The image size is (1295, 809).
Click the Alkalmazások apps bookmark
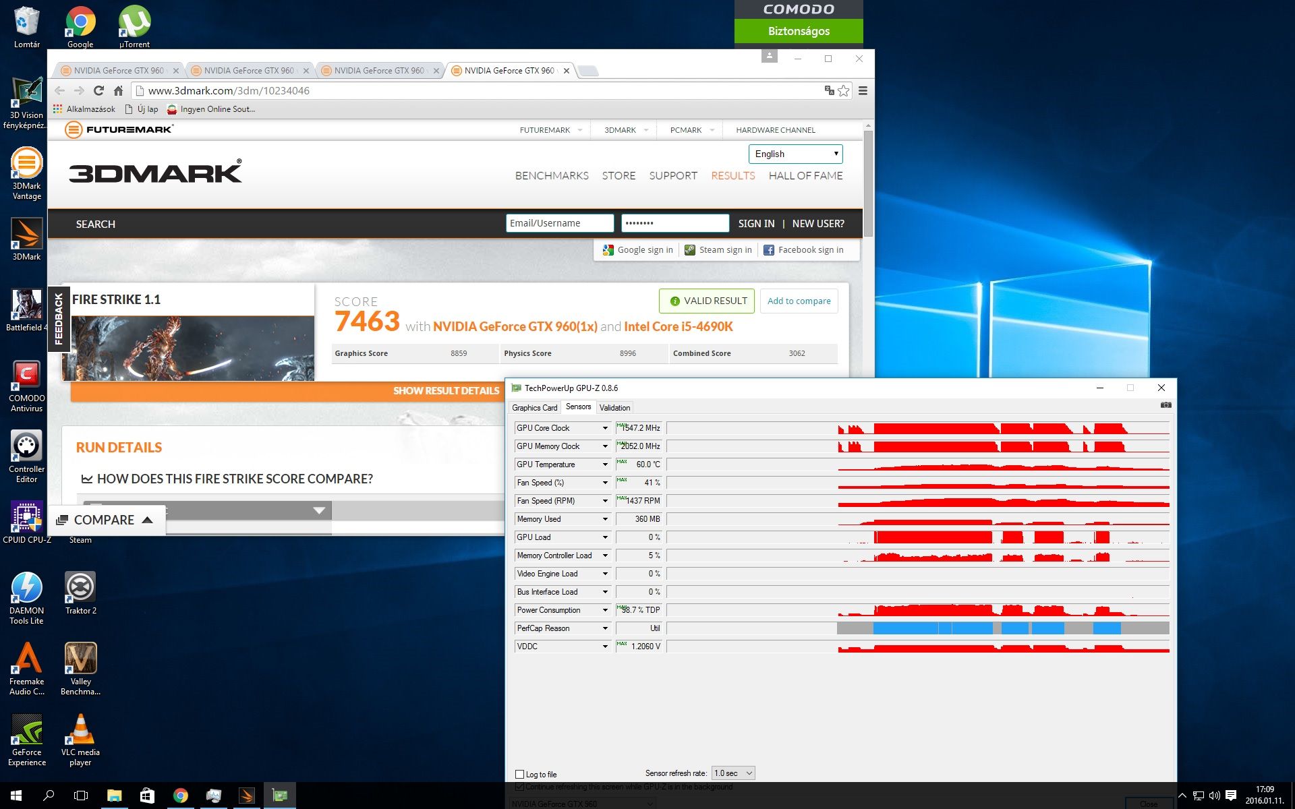pyautogui.click(x=84, y=109)
